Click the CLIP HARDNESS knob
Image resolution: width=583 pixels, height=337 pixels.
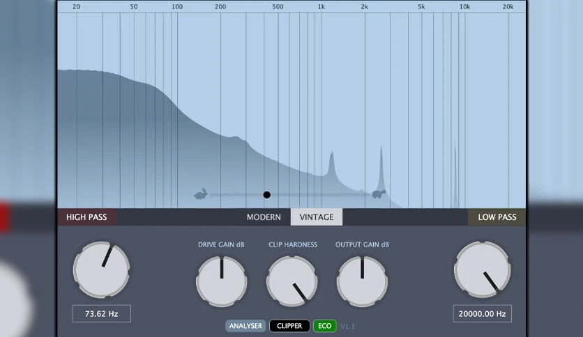292,281
